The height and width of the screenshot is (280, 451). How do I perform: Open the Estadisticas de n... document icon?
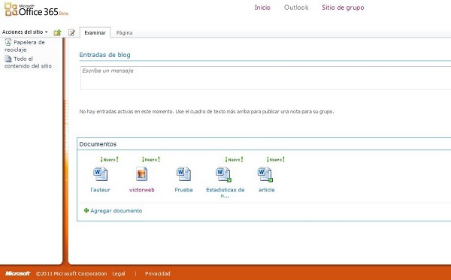223,174
